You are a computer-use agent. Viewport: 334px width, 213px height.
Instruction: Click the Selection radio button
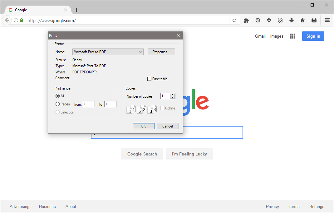(x=57, y=112)
